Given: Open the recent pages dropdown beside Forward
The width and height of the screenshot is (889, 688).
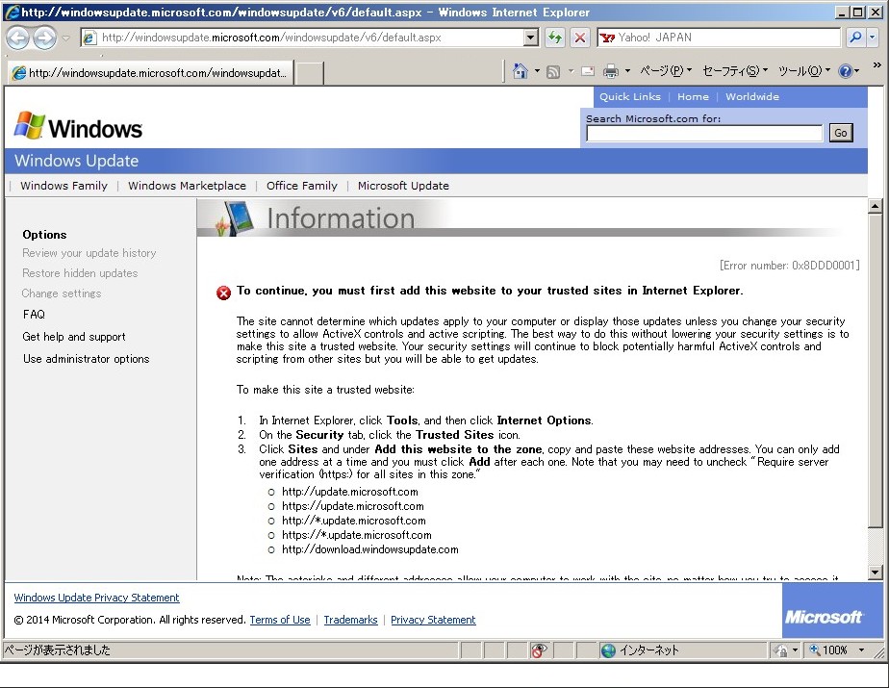Looking at the screenshot, I should (65, 38).
